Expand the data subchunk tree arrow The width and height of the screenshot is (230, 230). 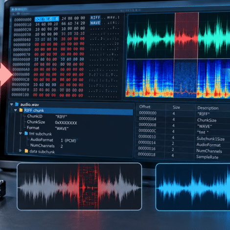point(20,151)
